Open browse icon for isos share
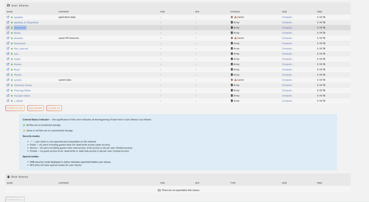The height and width of the screenshot is (202, 369). 8,54
